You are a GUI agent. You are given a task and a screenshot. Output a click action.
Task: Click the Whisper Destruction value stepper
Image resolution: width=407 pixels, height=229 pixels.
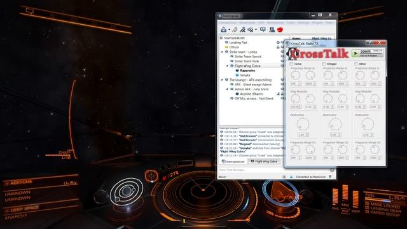[x=335, y=135]
